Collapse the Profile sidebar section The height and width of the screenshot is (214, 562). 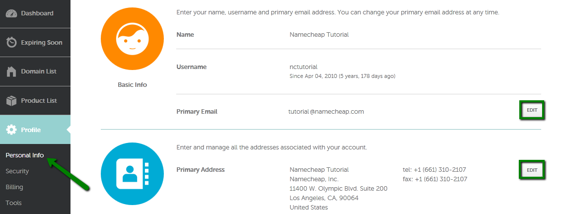[35, 130]
